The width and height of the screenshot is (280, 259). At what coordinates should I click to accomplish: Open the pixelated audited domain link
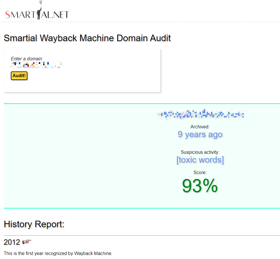tap(200, 114)
